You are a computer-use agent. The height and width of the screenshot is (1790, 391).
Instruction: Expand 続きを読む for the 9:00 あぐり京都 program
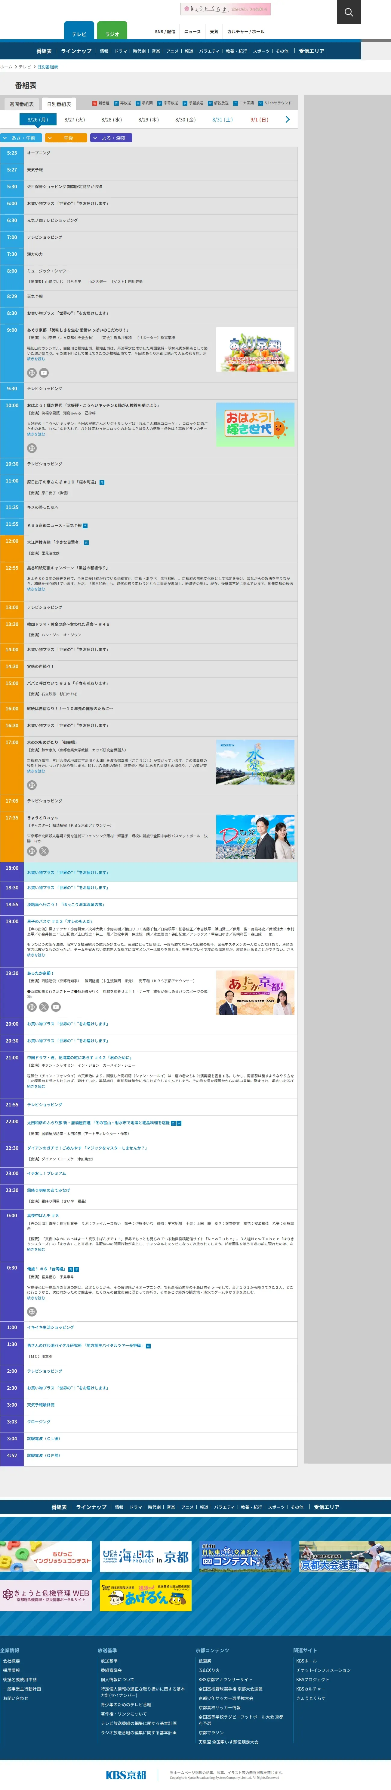(x=36, y=359)
